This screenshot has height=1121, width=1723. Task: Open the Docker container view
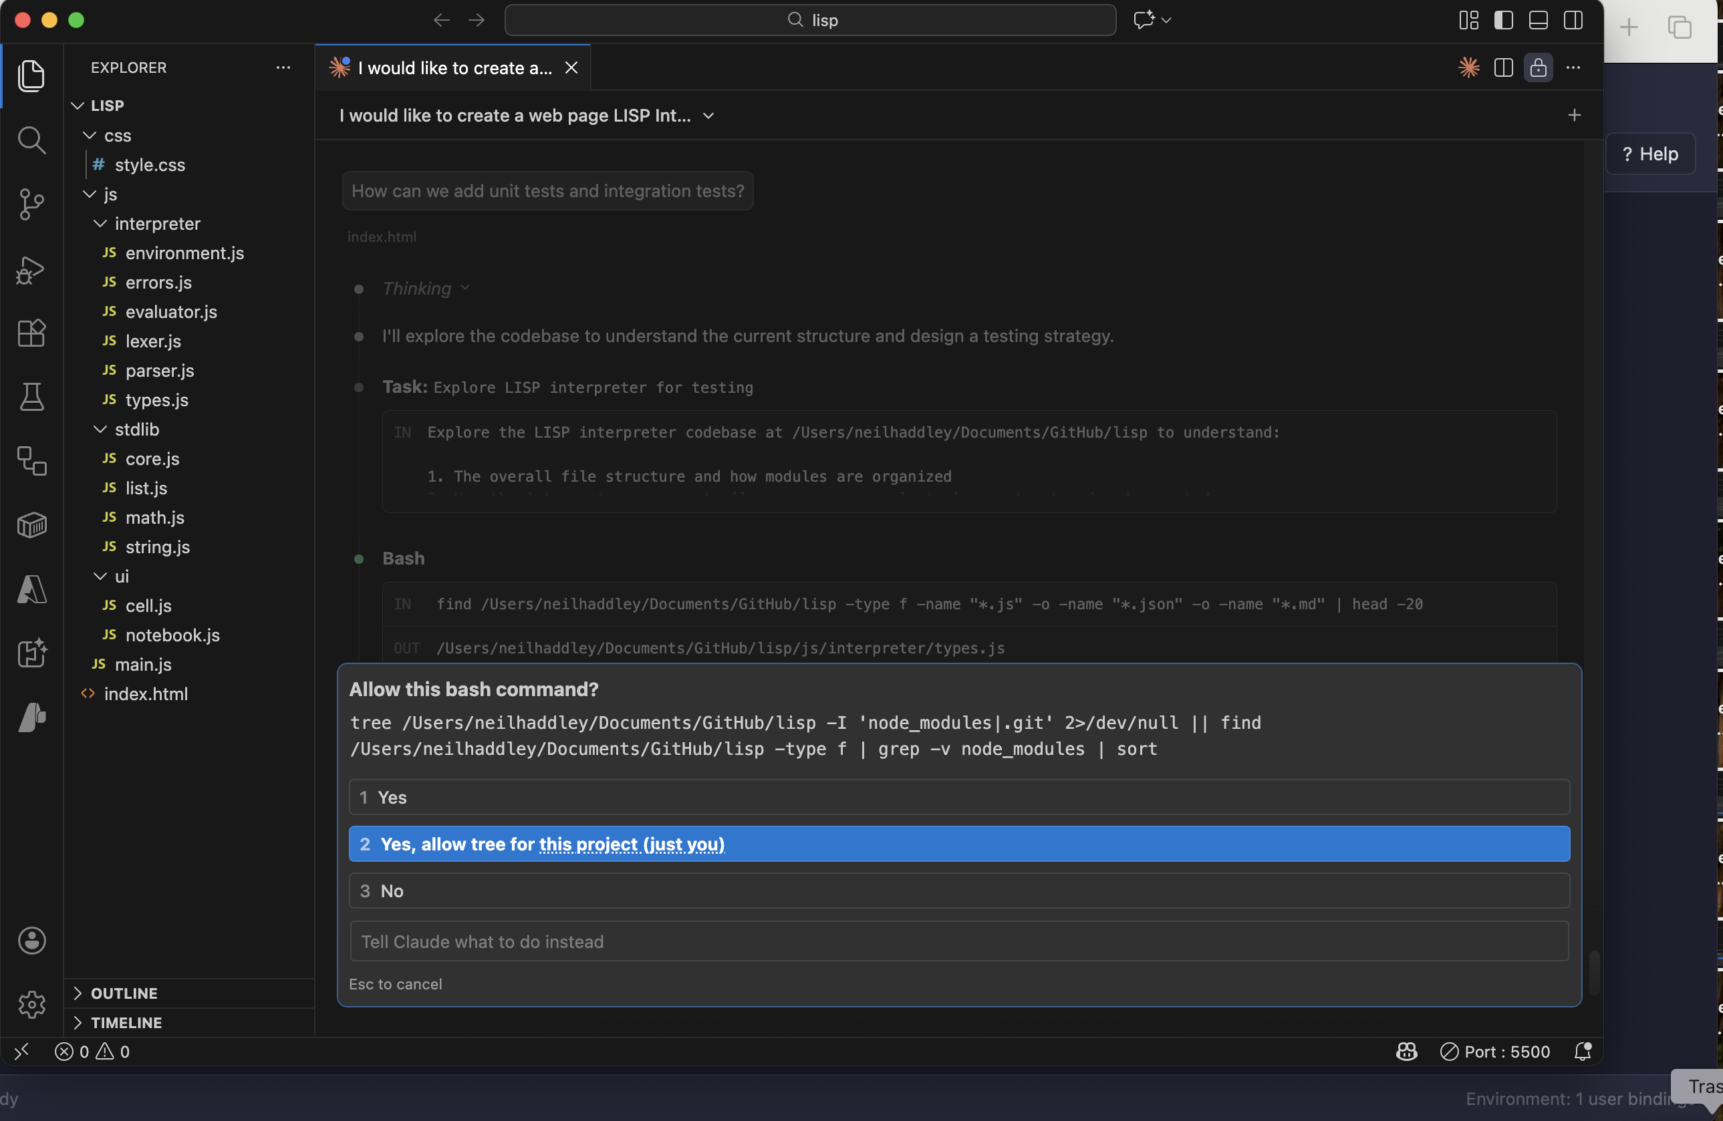pyautogui.click(x=32, y=525)
